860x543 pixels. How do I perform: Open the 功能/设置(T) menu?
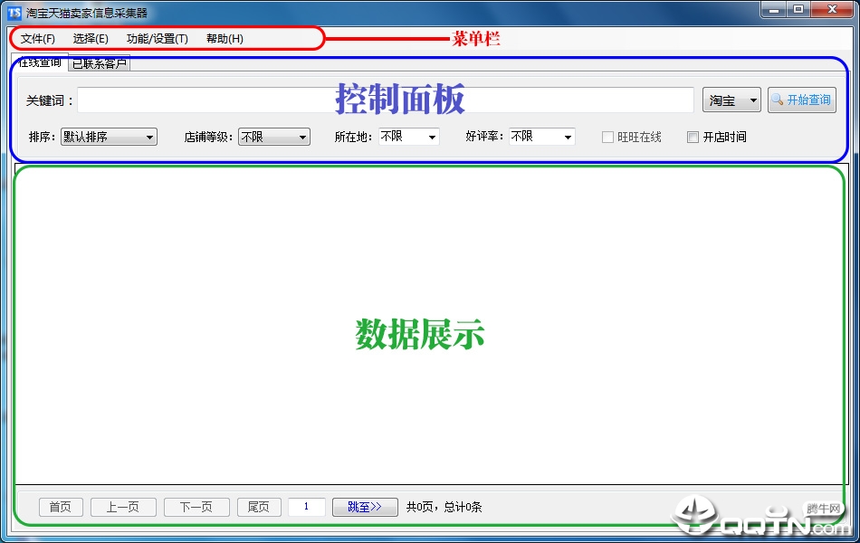point(158,39)
